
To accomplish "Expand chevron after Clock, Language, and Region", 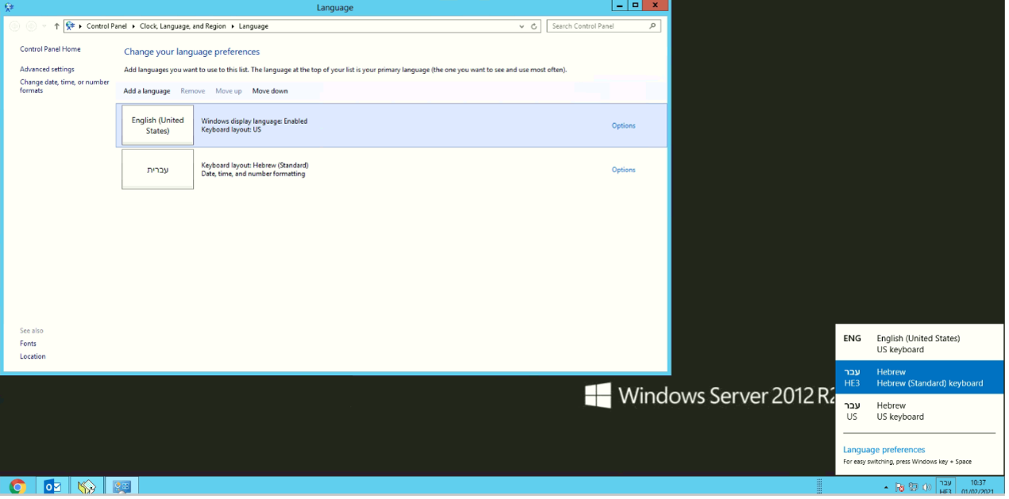I will [x=233, y=26].
